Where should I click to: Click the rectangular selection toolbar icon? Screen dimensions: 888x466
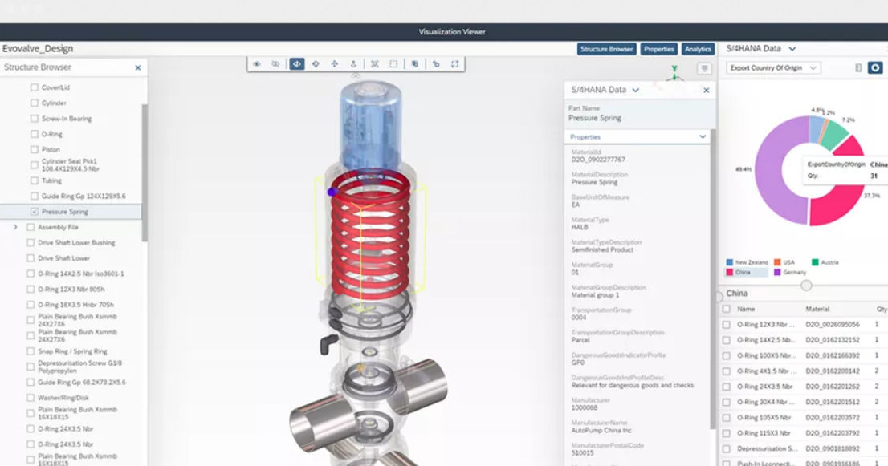[393, 63]
